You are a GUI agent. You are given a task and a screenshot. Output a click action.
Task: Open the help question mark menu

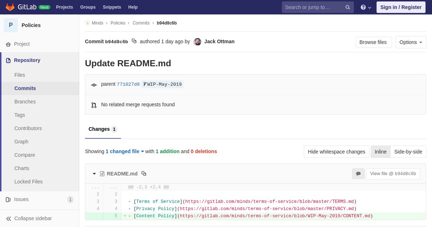(366, 7)
